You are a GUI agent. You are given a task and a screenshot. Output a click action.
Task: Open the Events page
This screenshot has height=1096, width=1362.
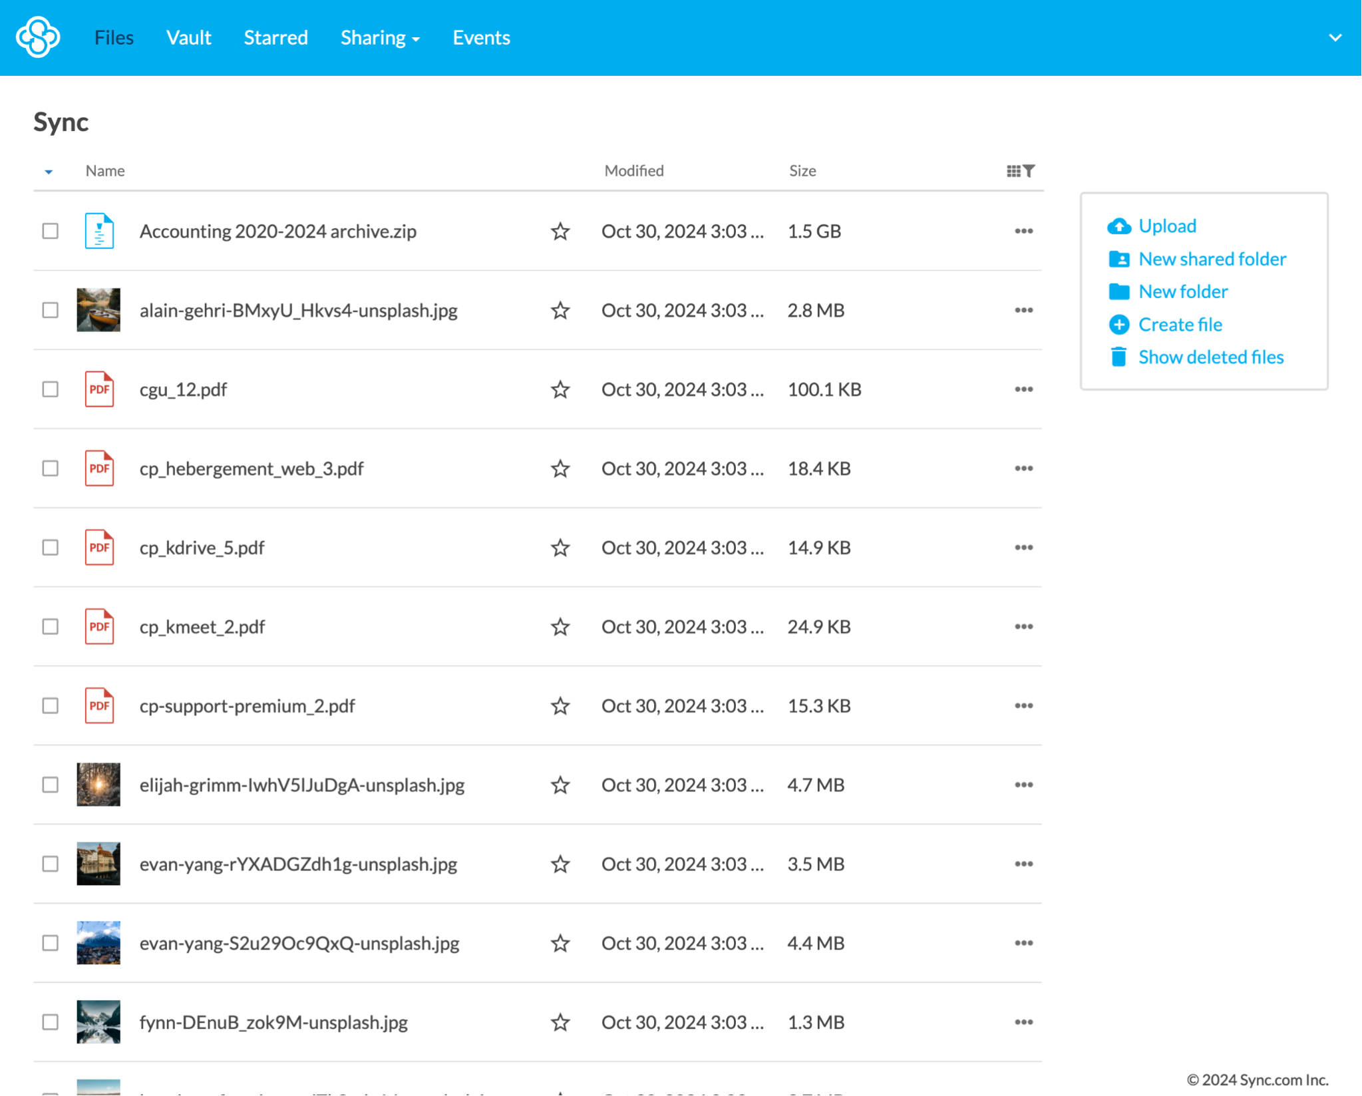click(x=482, y=38)
